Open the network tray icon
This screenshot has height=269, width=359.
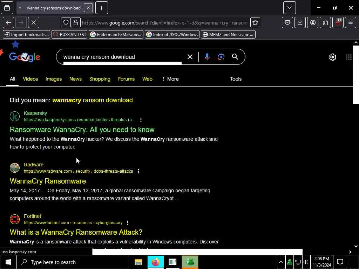pos(298,262)
